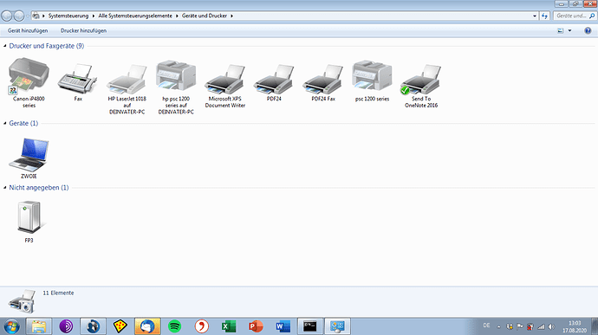
Task: Click the Show desktop strip
Action: [x=595, y=326]
